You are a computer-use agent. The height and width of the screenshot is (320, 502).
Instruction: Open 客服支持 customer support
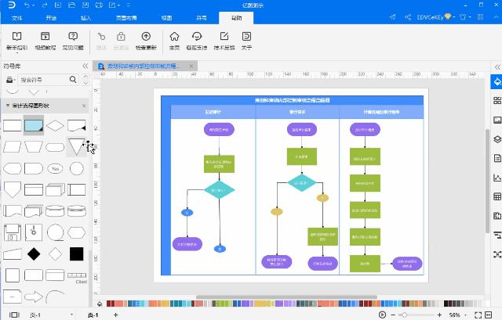point(197,41)
